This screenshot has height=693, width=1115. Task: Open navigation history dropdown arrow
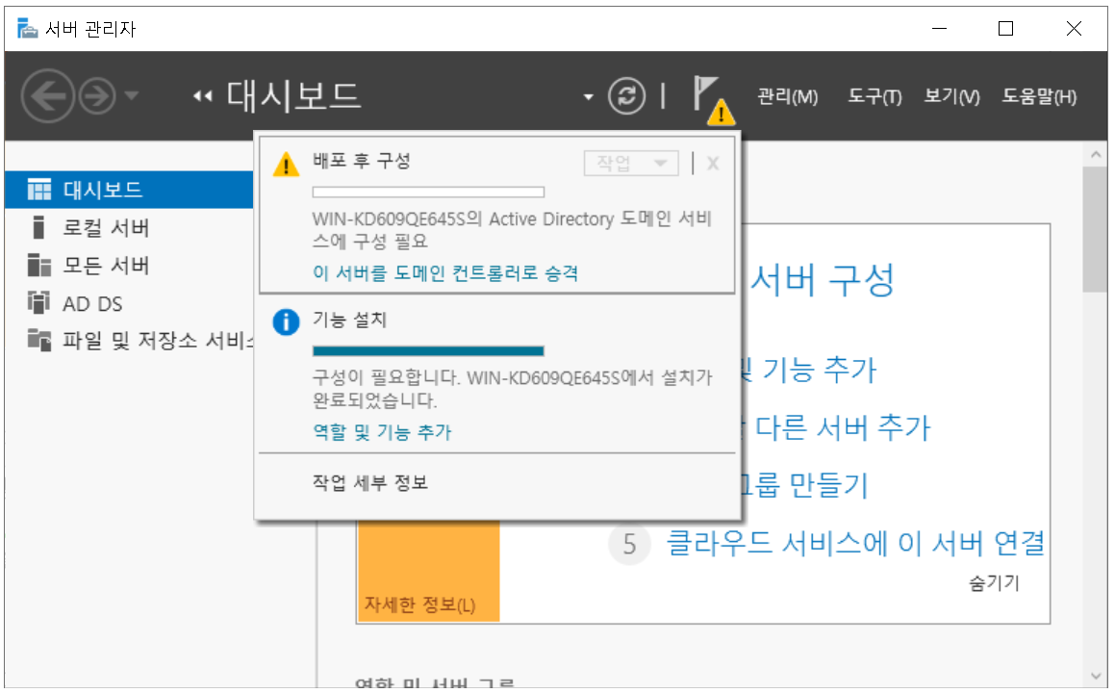click(132, 95)
